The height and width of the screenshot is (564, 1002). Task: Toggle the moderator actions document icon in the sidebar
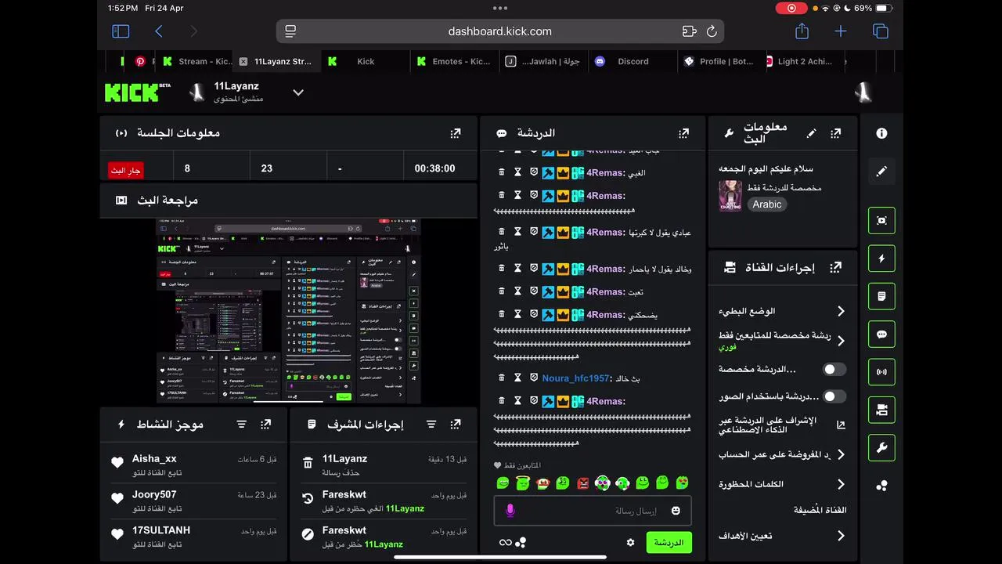point(881,296)
